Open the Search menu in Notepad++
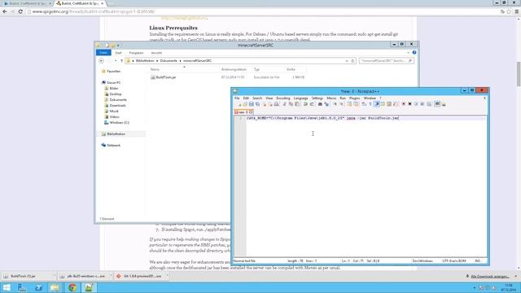Viewport: 521px width, 293px height. click(x=257, y=98)
